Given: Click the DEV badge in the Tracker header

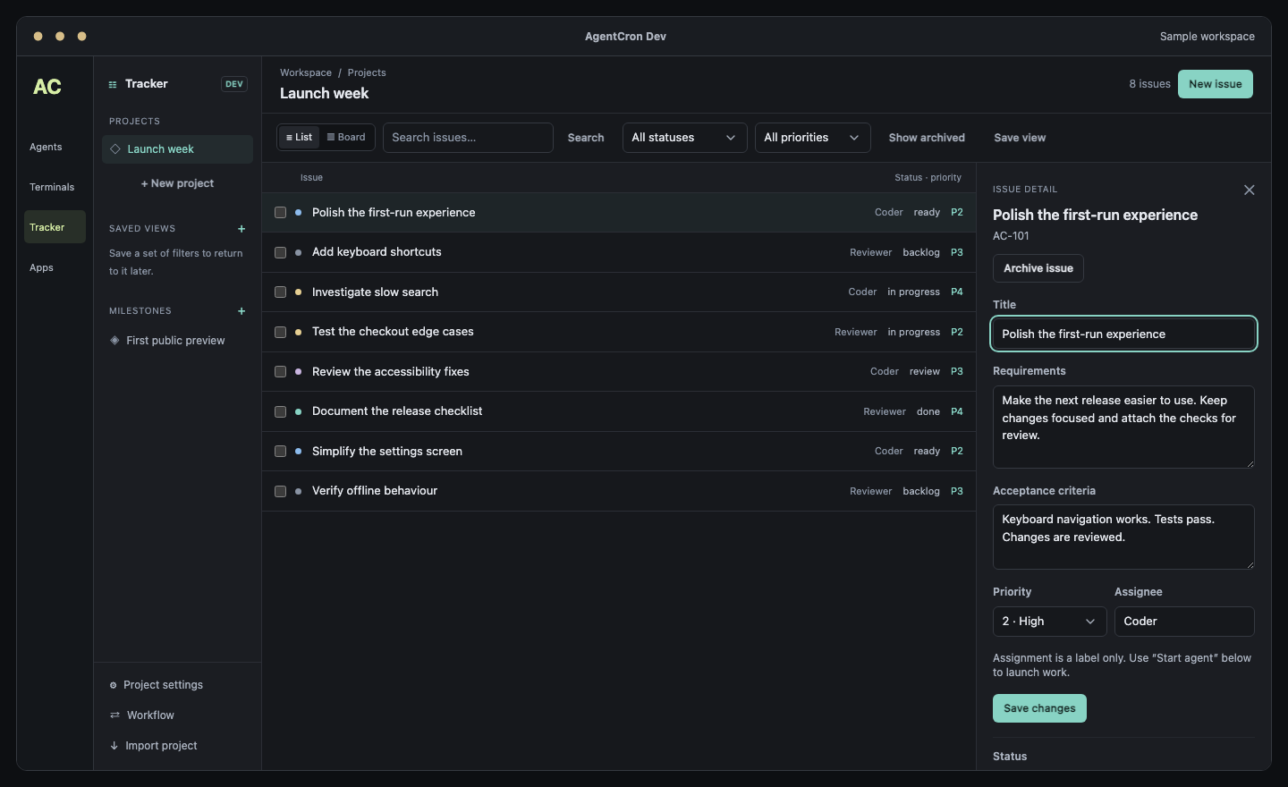Looking at the screenshot, I should [x=234, y=84].
